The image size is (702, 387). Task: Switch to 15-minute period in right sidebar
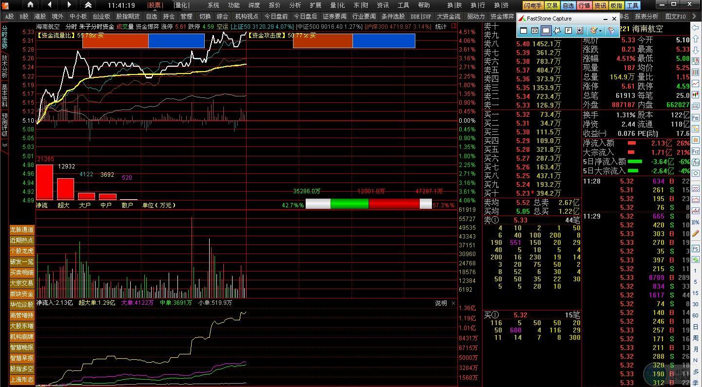696,294
